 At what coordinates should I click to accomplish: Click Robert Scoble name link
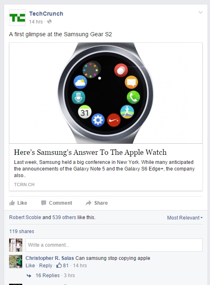pos(25,217)
